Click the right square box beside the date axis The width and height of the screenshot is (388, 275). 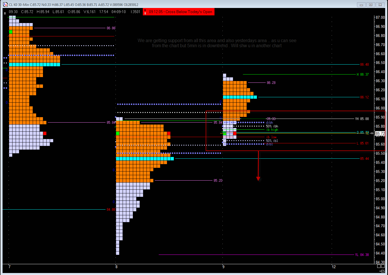coord(383,266)
